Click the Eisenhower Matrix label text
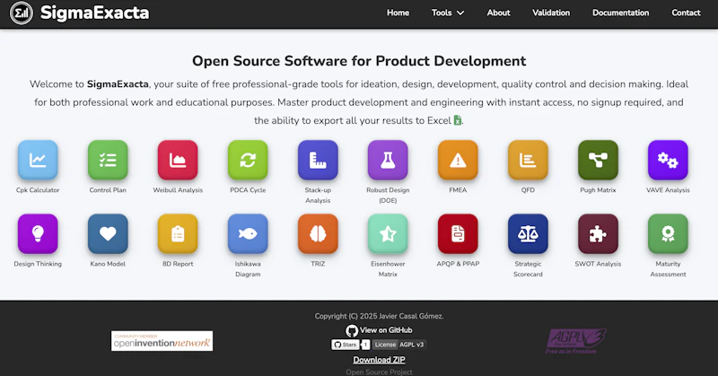This screenshot has width=718, height=376. 388,269
